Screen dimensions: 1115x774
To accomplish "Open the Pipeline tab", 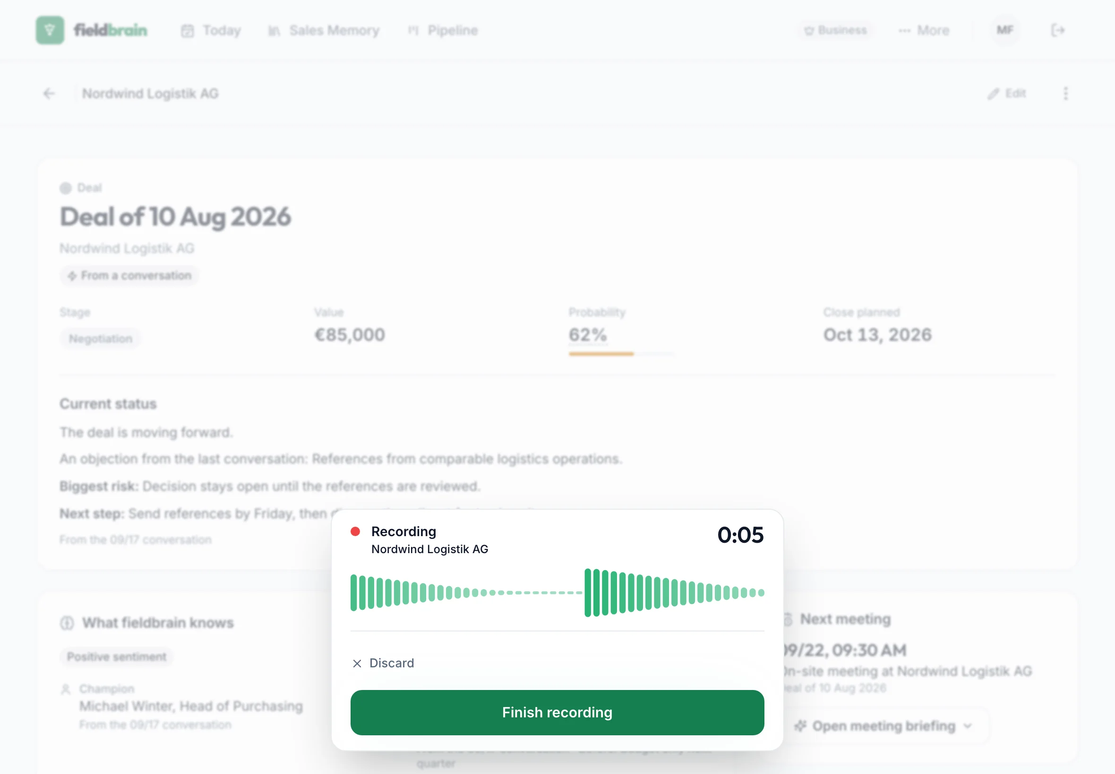I will tap(443, 31).
